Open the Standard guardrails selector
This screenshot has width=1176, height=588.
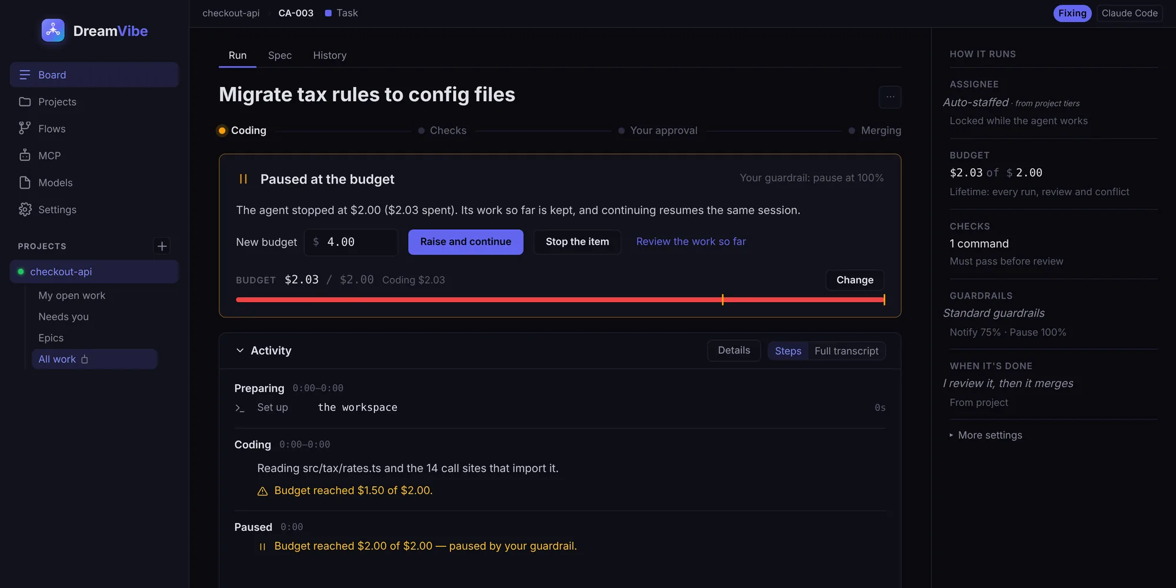994,313
